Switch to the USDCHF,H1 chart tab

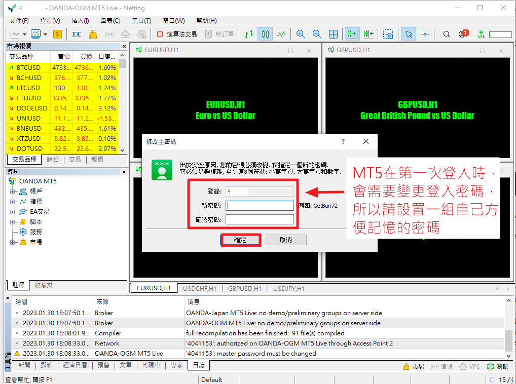point(199,288)
